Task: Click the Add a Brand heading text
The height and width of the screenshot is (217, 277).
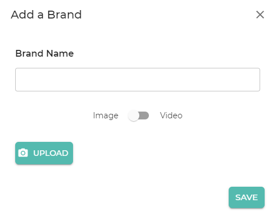Action: coord(46,15)
